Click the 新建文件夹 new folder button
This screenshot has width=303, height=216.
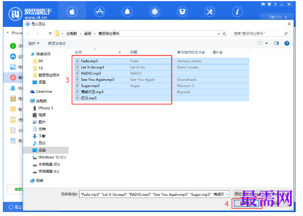[x=57, y=43]
